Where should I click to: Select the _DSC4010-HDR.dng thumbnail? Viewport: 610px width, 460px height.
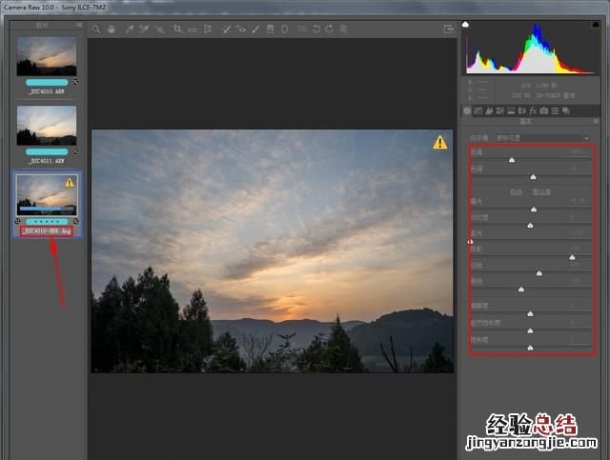coord(47,195)
